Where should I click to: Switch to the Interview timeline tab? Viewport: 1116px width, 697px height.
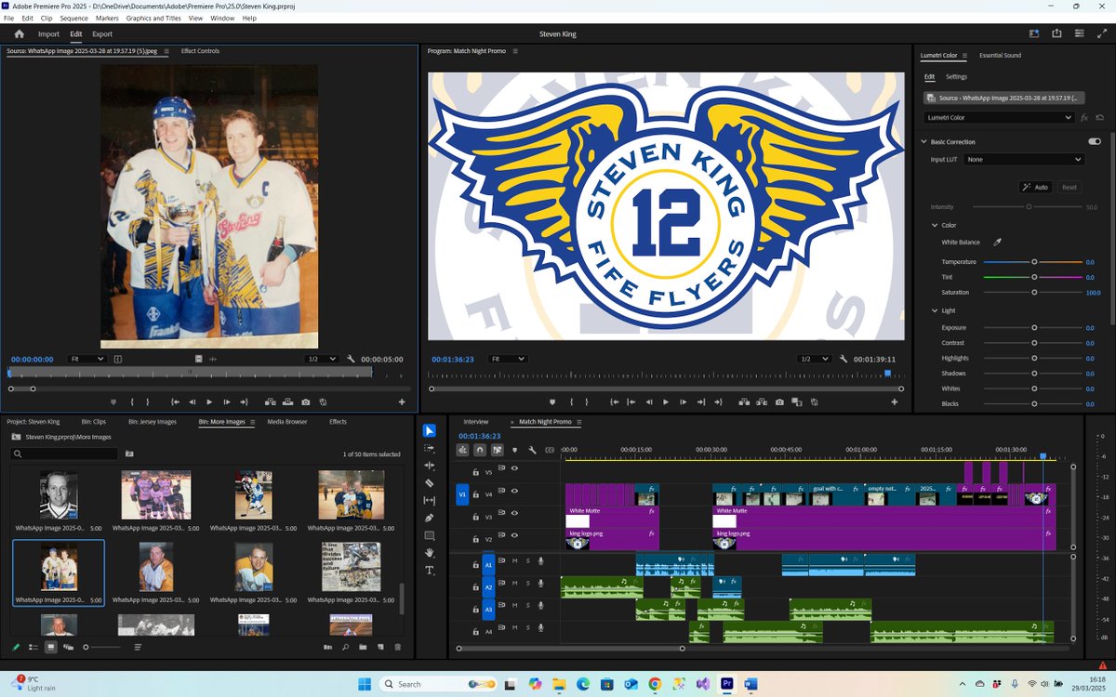point(476,420)
